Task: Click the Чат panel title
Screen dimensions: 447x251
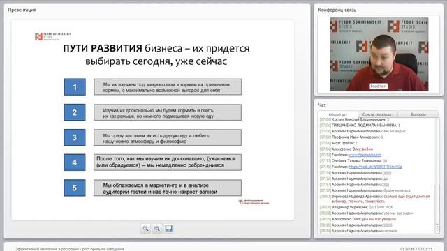Action: 322,105
